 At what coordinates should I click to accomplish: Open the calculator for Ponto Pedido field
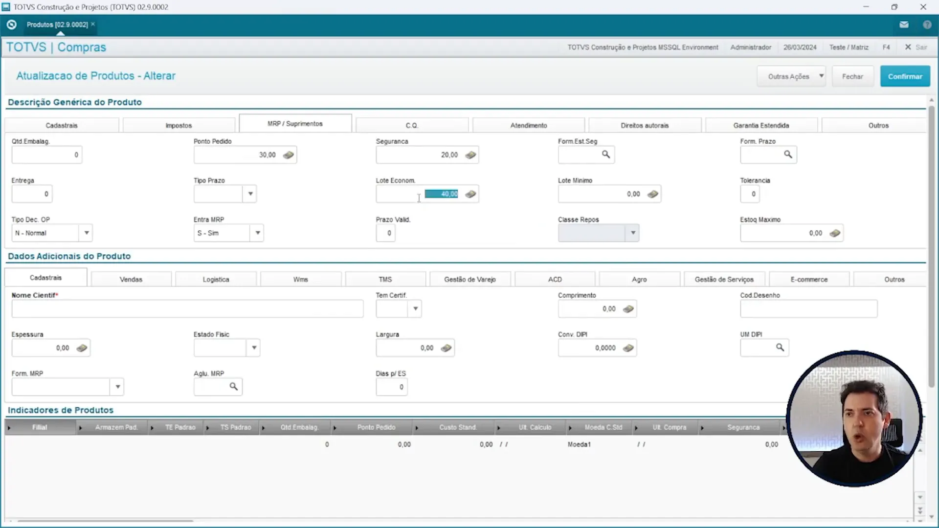[289, 154]
